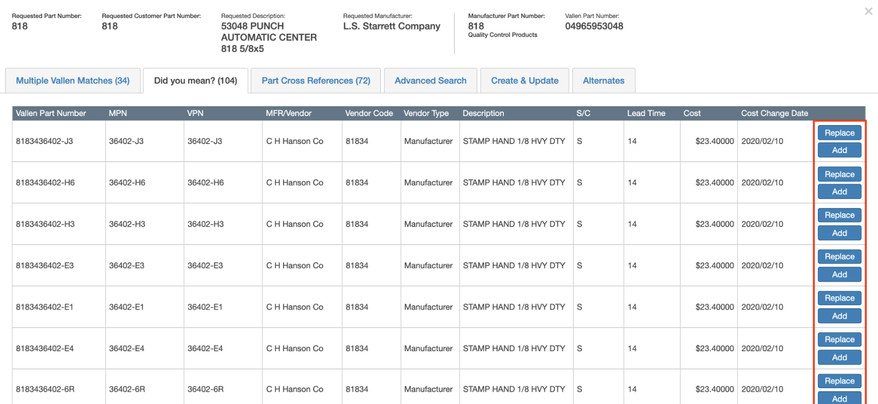
Task: Open the Part Cross References tab
Action: tap(316, 81)
